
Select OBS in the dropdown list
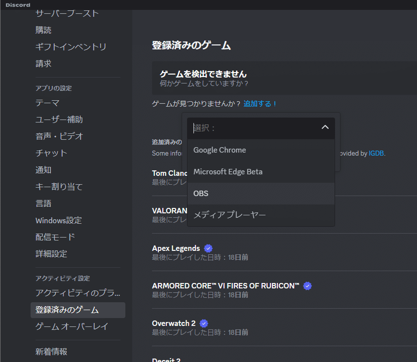click(x=261, y=194)
